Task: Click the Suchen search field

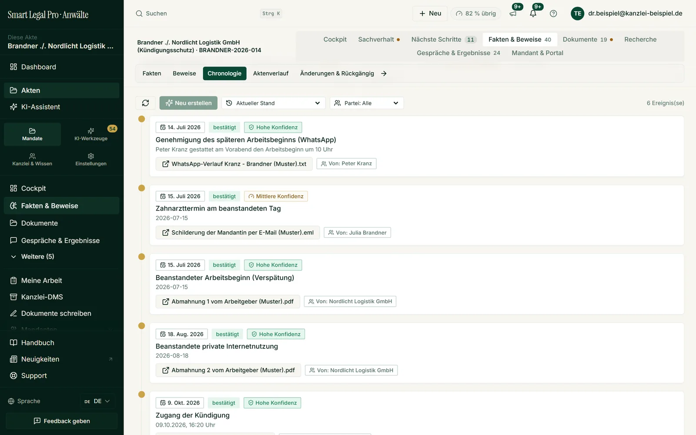Action: 208,13
